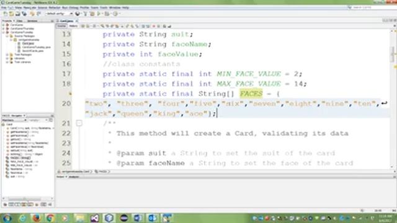
Task: Open the Navigator Members view dropdown
Action: pos(14,120)
